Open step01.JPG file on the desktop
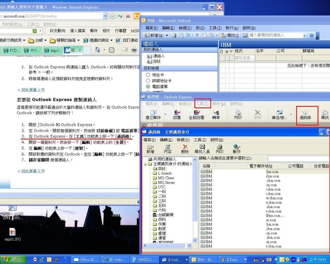The image size is (330, 264). [13, 234]
